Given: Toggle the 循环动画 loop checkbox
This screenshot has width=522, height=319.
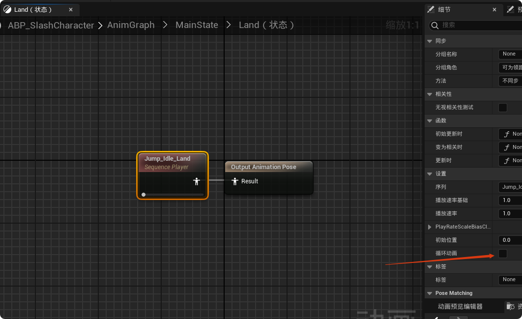Looking at the screenshot, I should point(503,254).
